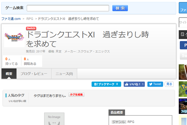Viewport: 187px width, 125px height.
Task: Click the 見る bubble beside Tweet
Action: coord(169,84)
